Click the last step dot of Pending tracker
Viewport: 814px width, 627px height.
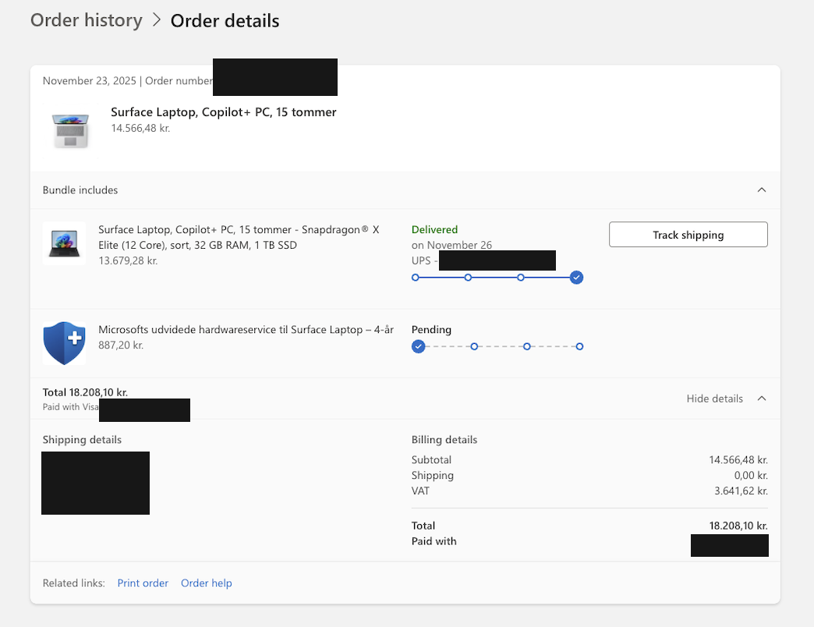tap(579, 346)
